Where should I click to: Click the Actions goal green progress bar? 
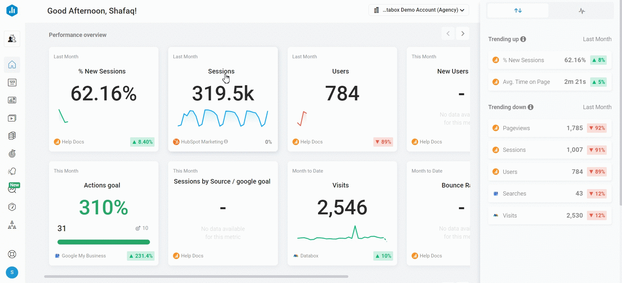[x=104, y=242]
